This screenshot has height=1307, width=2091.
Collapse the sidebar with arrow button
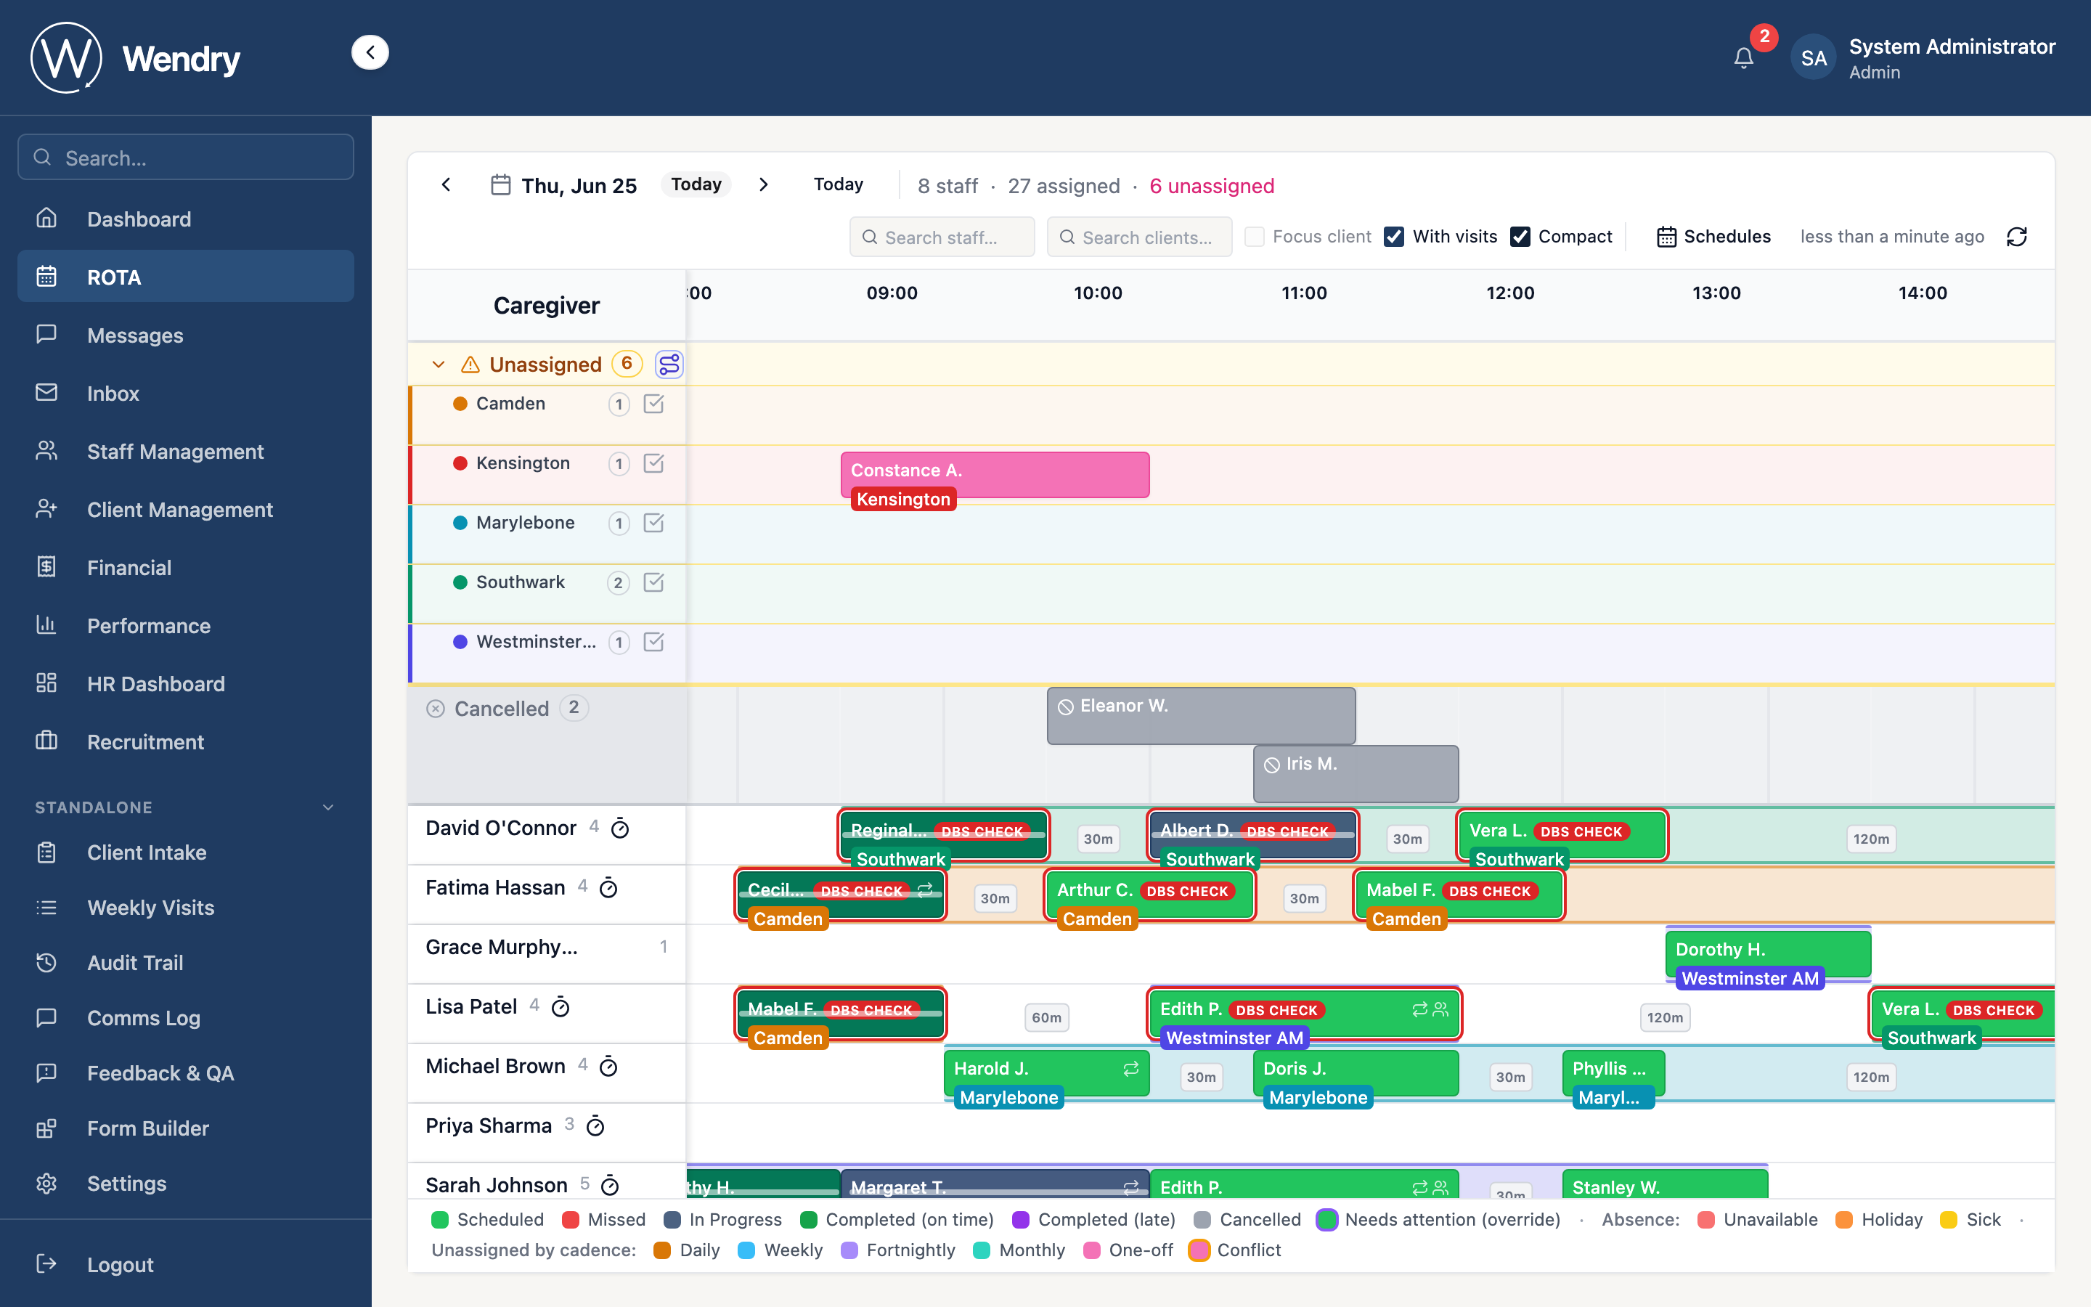coord(370,53)
